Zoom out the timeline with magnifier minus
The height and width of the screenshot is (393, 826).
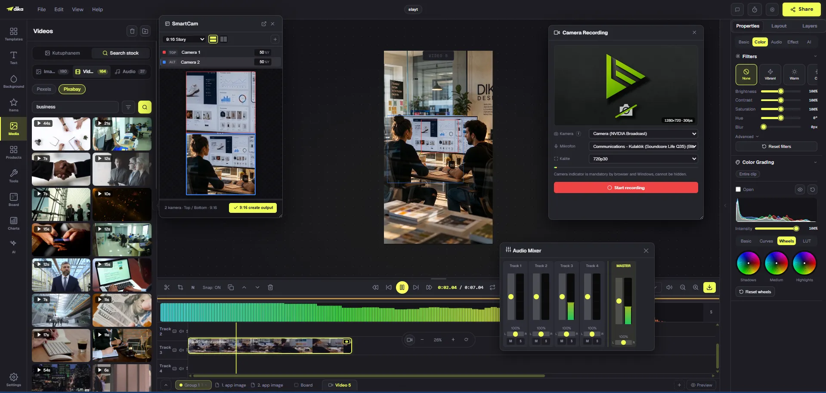pos(683,287)
